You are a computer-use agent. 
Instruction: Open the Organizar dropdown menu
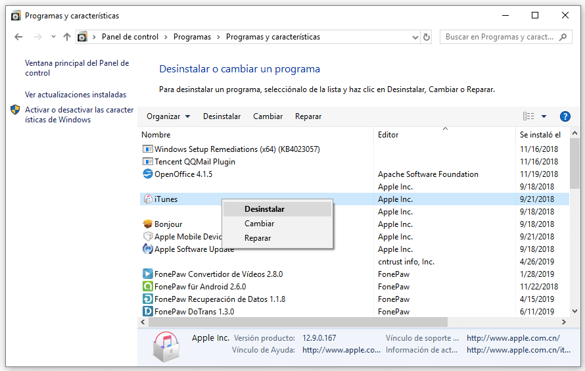point(168,116)
